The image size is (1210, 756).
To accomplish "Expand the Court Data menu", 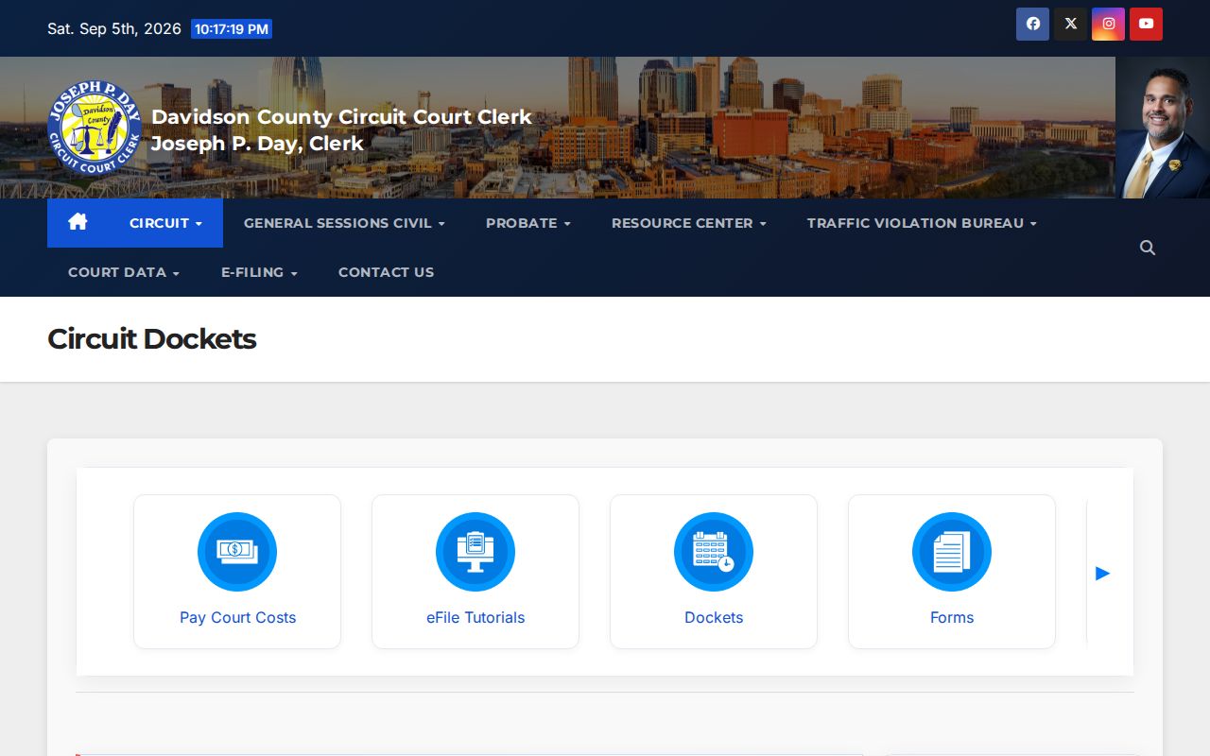I will click(124, 272).
